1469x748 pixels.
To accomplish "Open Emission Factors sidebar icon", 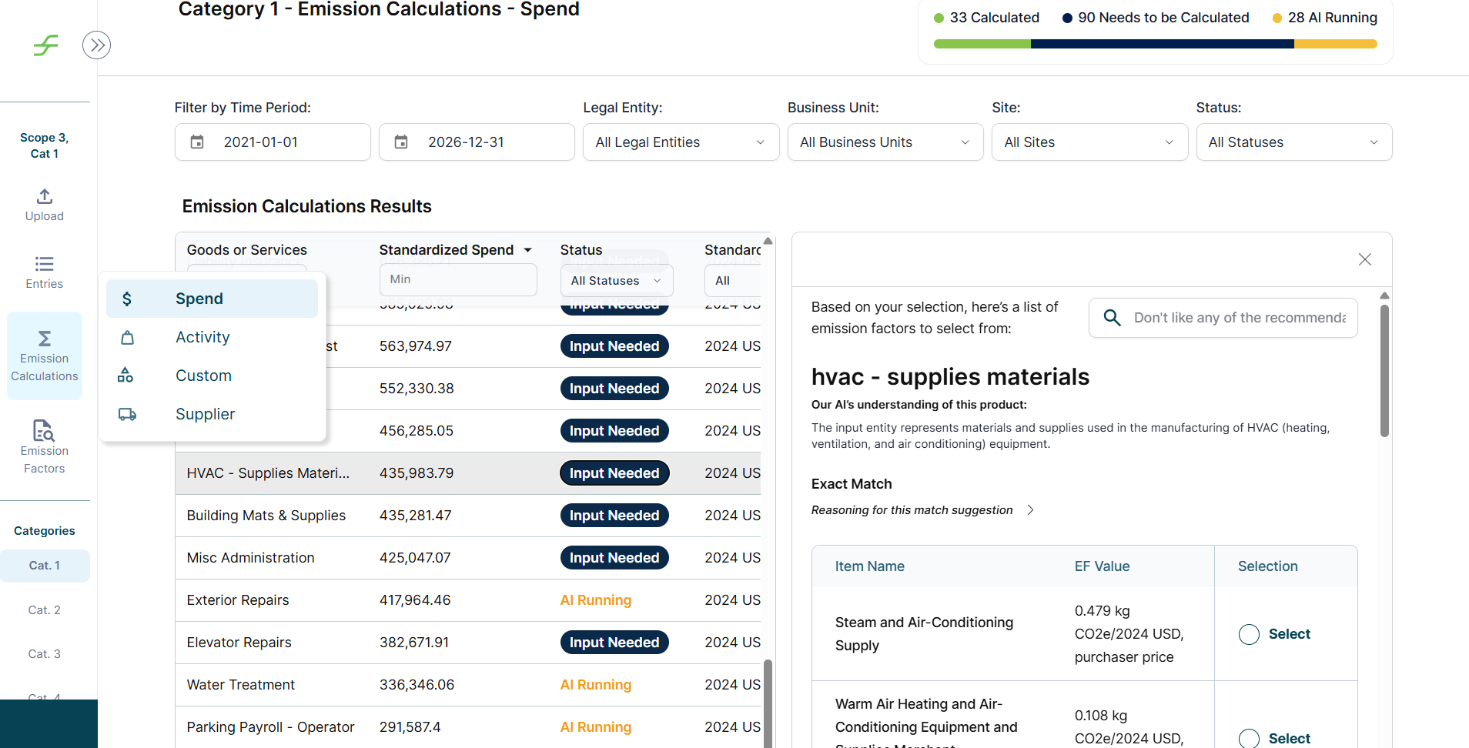I will tap(45, 430).
